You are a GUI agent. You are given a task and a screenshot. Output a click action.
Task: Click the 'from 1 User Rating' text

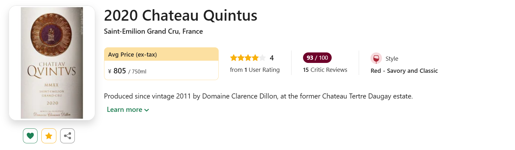point(255,70)
